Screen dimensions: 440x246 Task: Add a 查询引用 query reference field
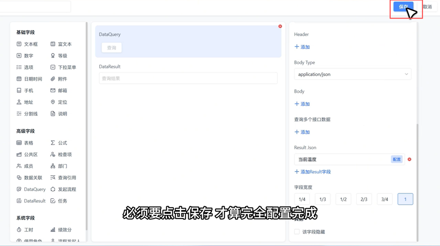pyautogui.click(x=63, y=178)
